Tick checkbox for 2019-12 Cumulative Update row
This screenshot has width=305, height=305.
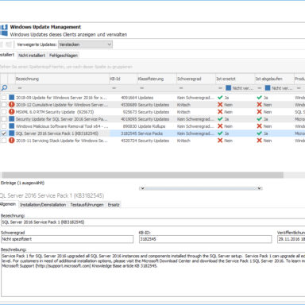point(4,105)
